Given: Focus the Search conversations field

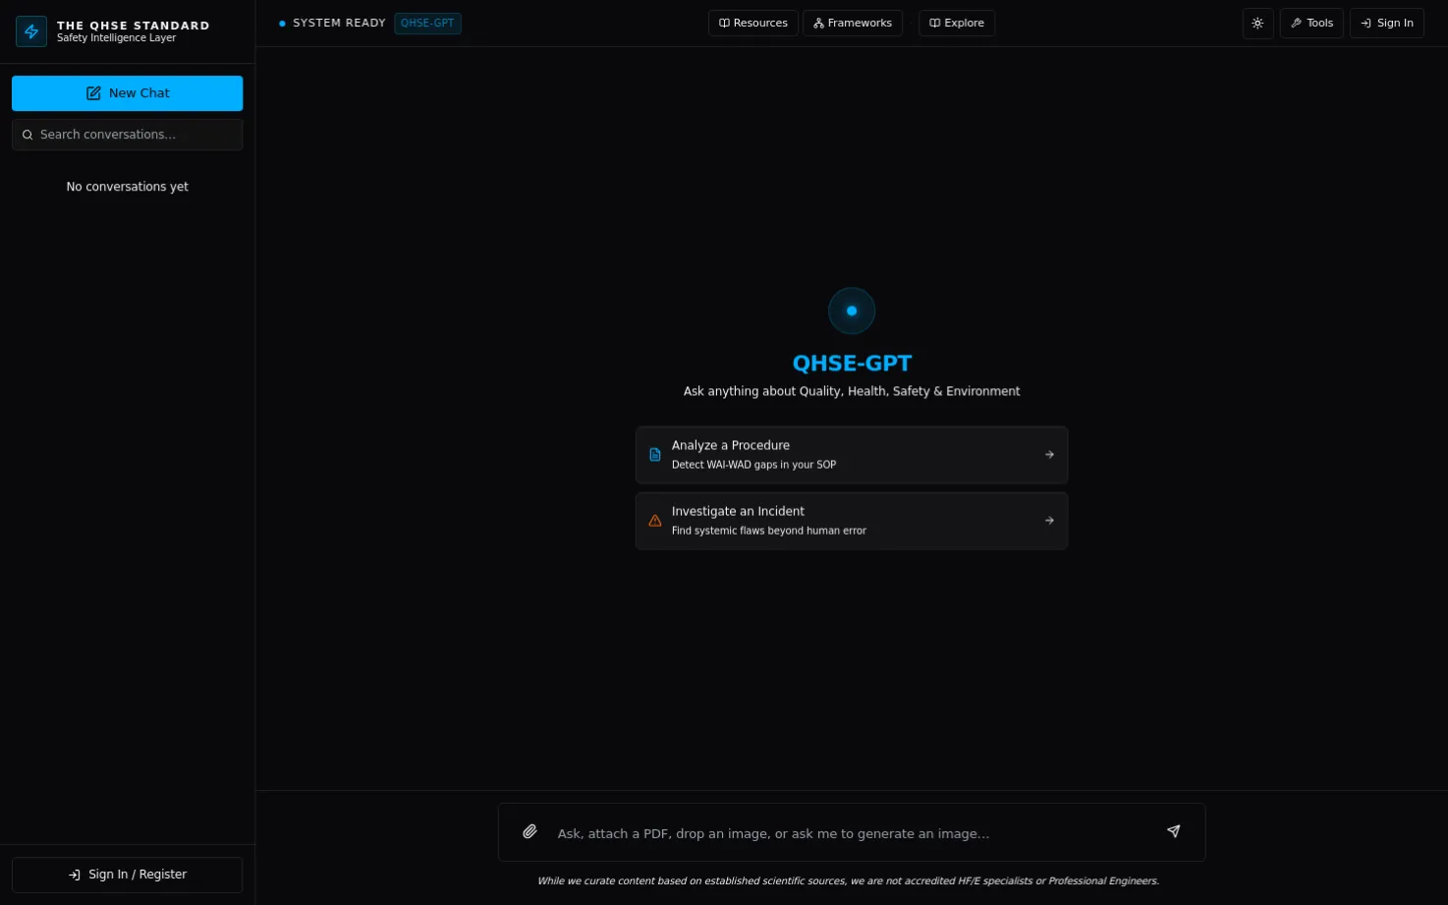Looking at the screenshot, I should [128, 135].
